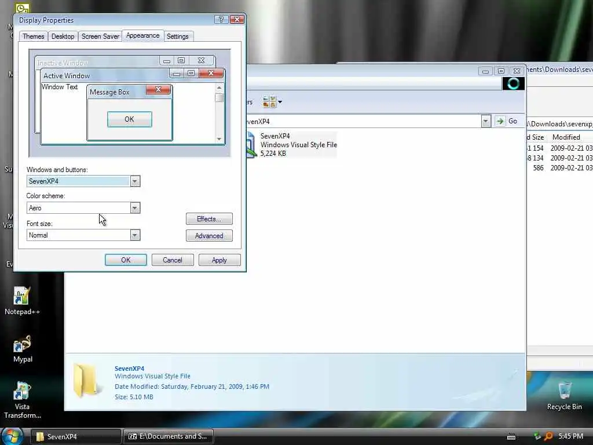Switch to the Themes tab
Viewport: 593px width, 445px height.
[33, 37]
